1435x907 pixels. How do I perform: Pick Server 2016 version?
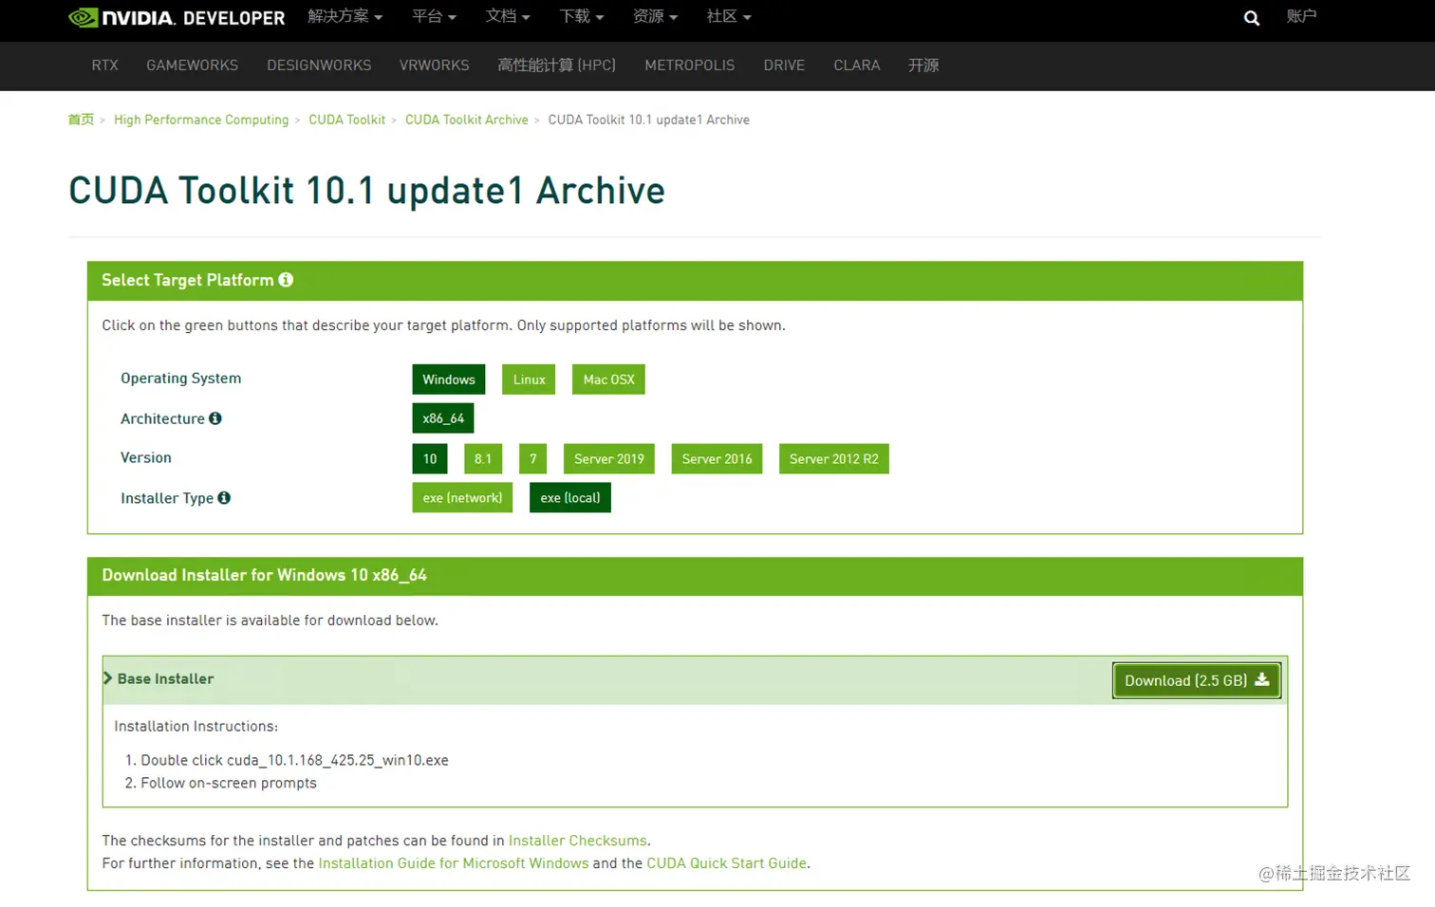pos(717,458)
